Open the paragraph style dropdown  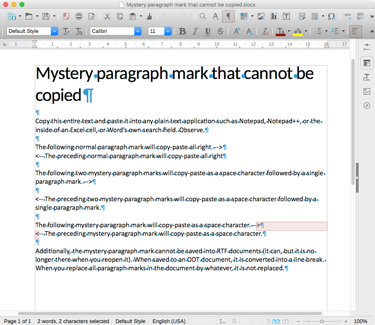(x=53, y=31)
